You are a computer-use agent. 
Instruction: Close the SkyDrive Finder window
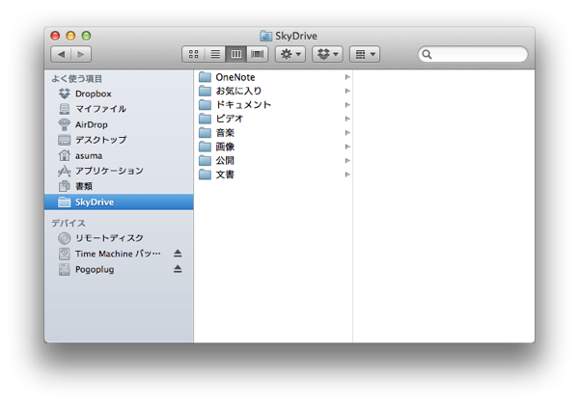[x=55, y=36]
